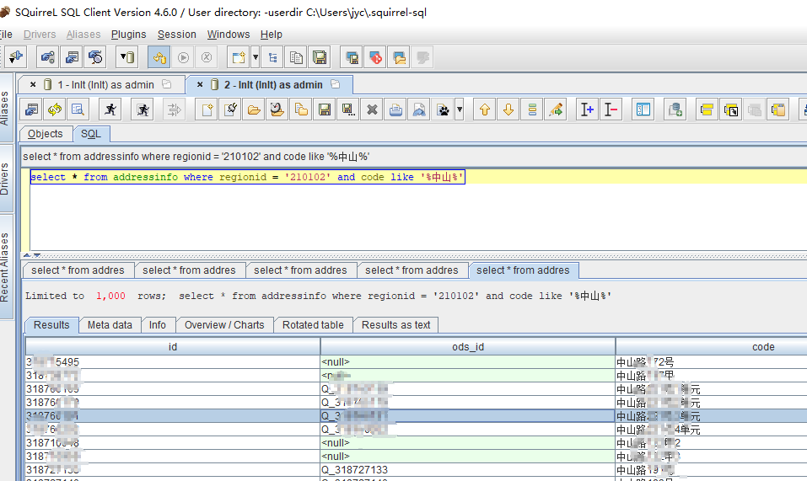Select the Meta data results tab

coord(110,325)
